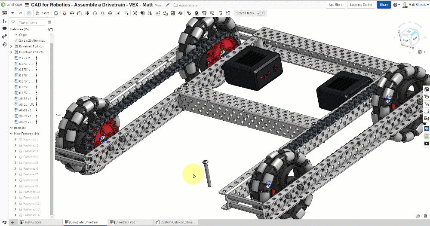Click the plus button to add tab

[12, 223]
